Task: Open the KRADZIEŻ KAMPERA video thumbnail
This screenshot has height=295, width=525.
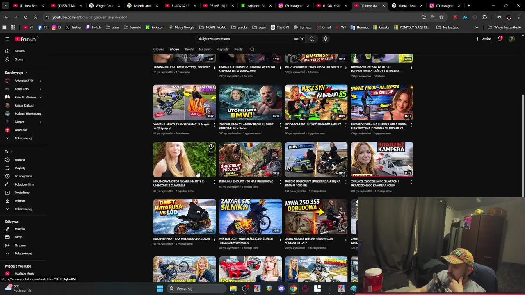Action: (x=382, y=159)
